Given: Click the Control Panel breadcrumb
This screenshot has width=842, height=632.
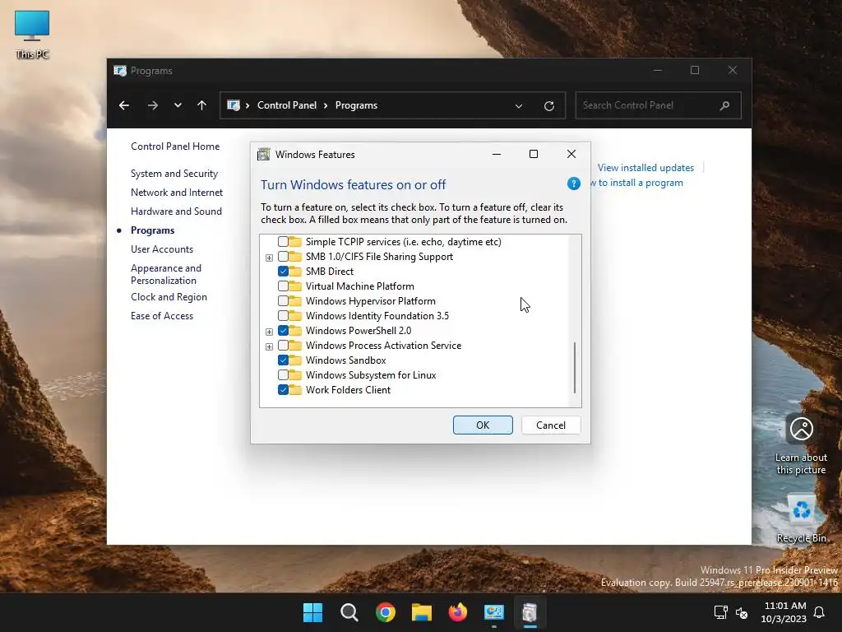Looking at the screenshot, I should (287, 105).
